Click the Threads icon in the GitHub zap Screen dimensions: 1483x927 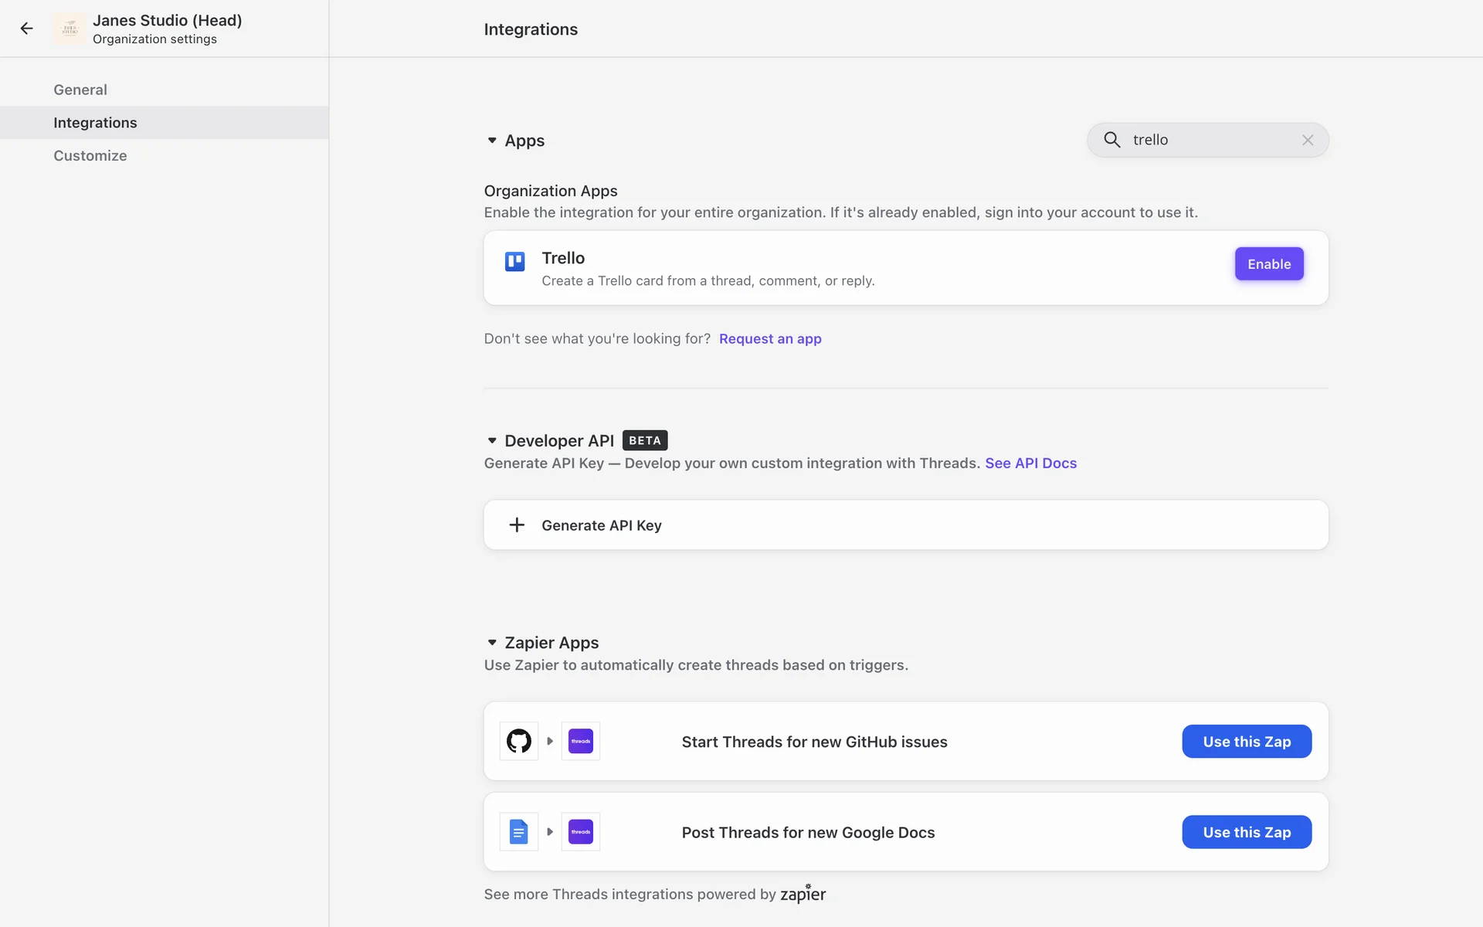coord(580,741)
